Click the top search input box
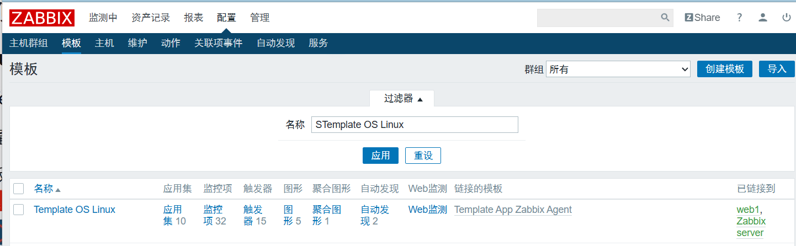 (598, 18)
